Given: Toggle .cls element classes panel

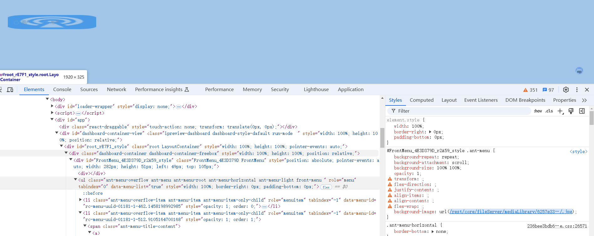Looking at the screenshot, I should click(x=549, y=111).
